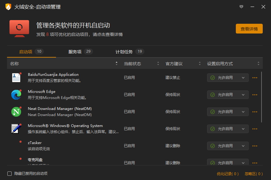Toggle 隐藏已禁用的启动项 checkbox

[9, 174]
